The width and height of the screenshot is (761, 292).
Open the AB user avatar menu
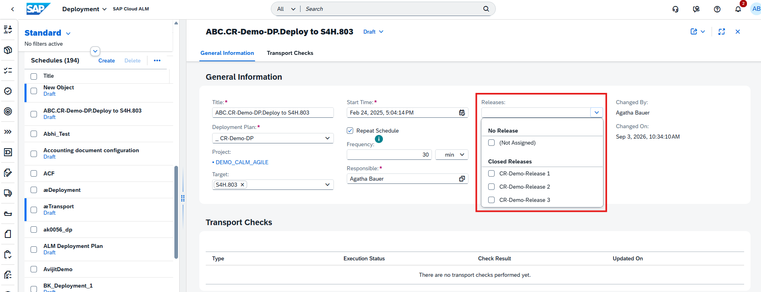[756, 9]
